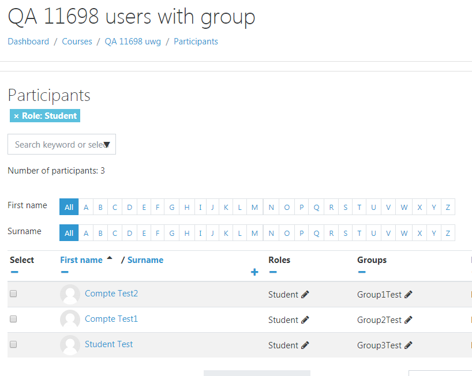The image size is (472, 376).
Task: Remove the Role: Student filter tag
Action: coord(16,116)
